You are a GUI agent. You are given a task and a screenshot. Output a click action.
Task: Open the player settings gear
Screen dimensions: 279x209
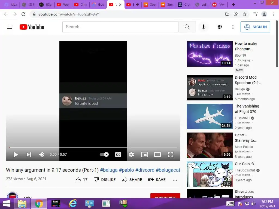pos(131,155)
